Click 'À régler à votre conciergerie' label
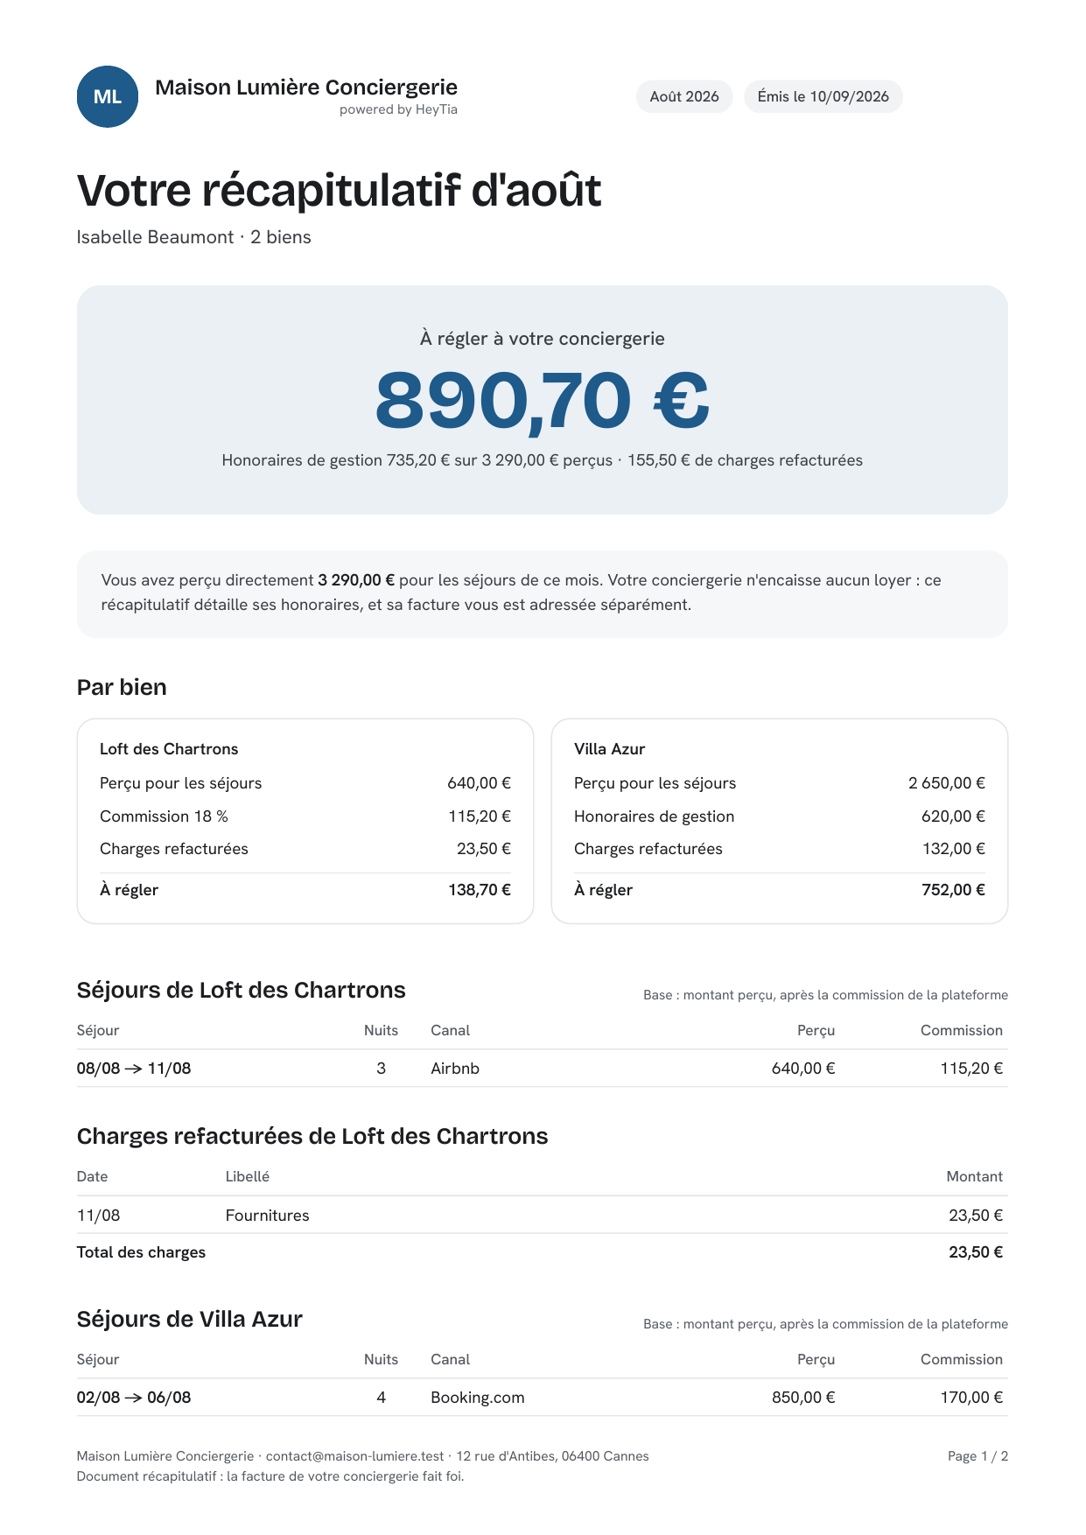Image resolution: width=1086 pixels, height=1535 pixels. (543, 339)
